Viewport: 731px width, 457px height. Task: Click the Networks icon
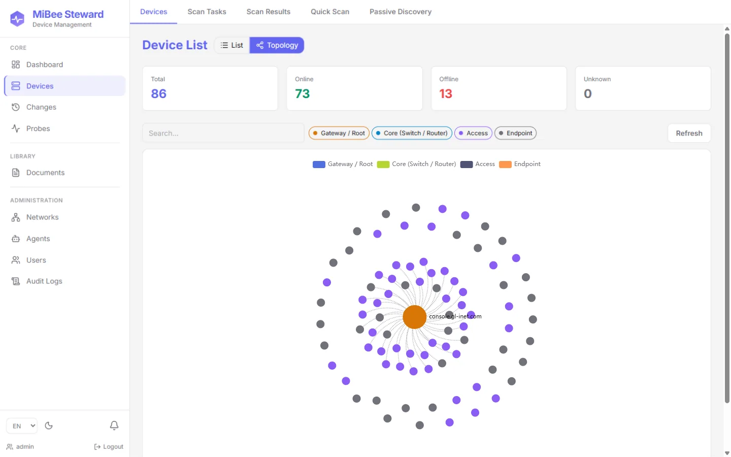[x=16, y=217]
